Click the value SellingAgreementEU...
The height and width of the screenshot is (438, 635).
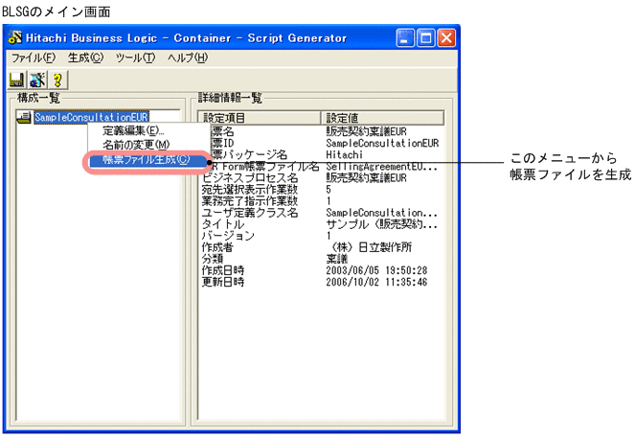(x=381, y=167)
